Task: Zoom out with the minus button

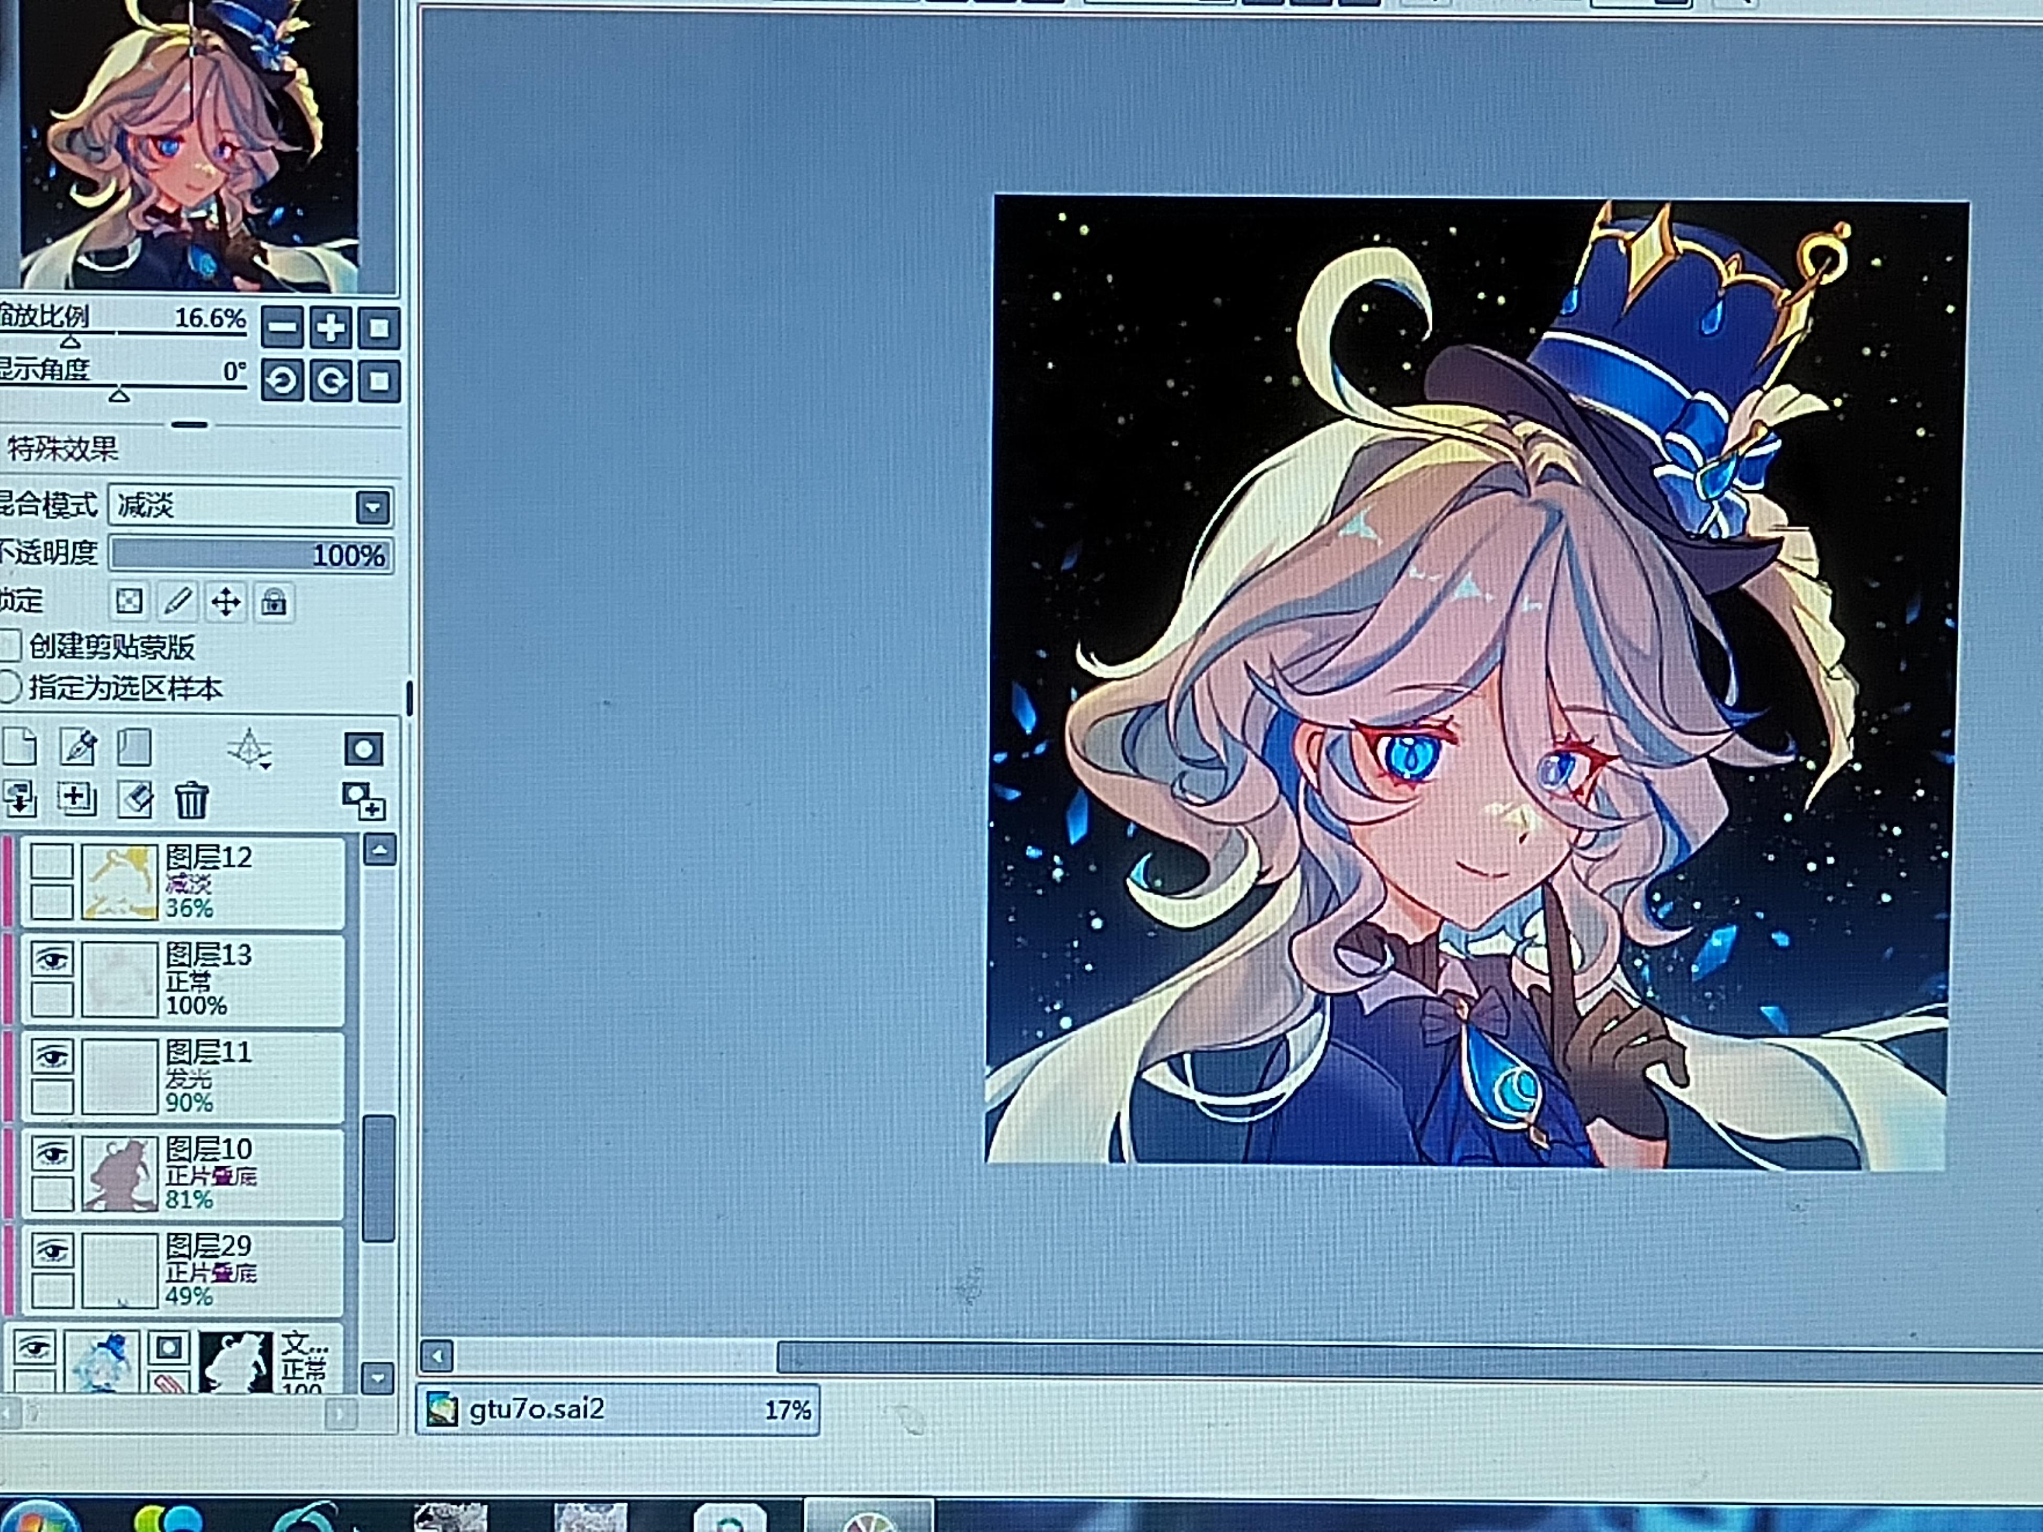Action: (x=283, y=327)
